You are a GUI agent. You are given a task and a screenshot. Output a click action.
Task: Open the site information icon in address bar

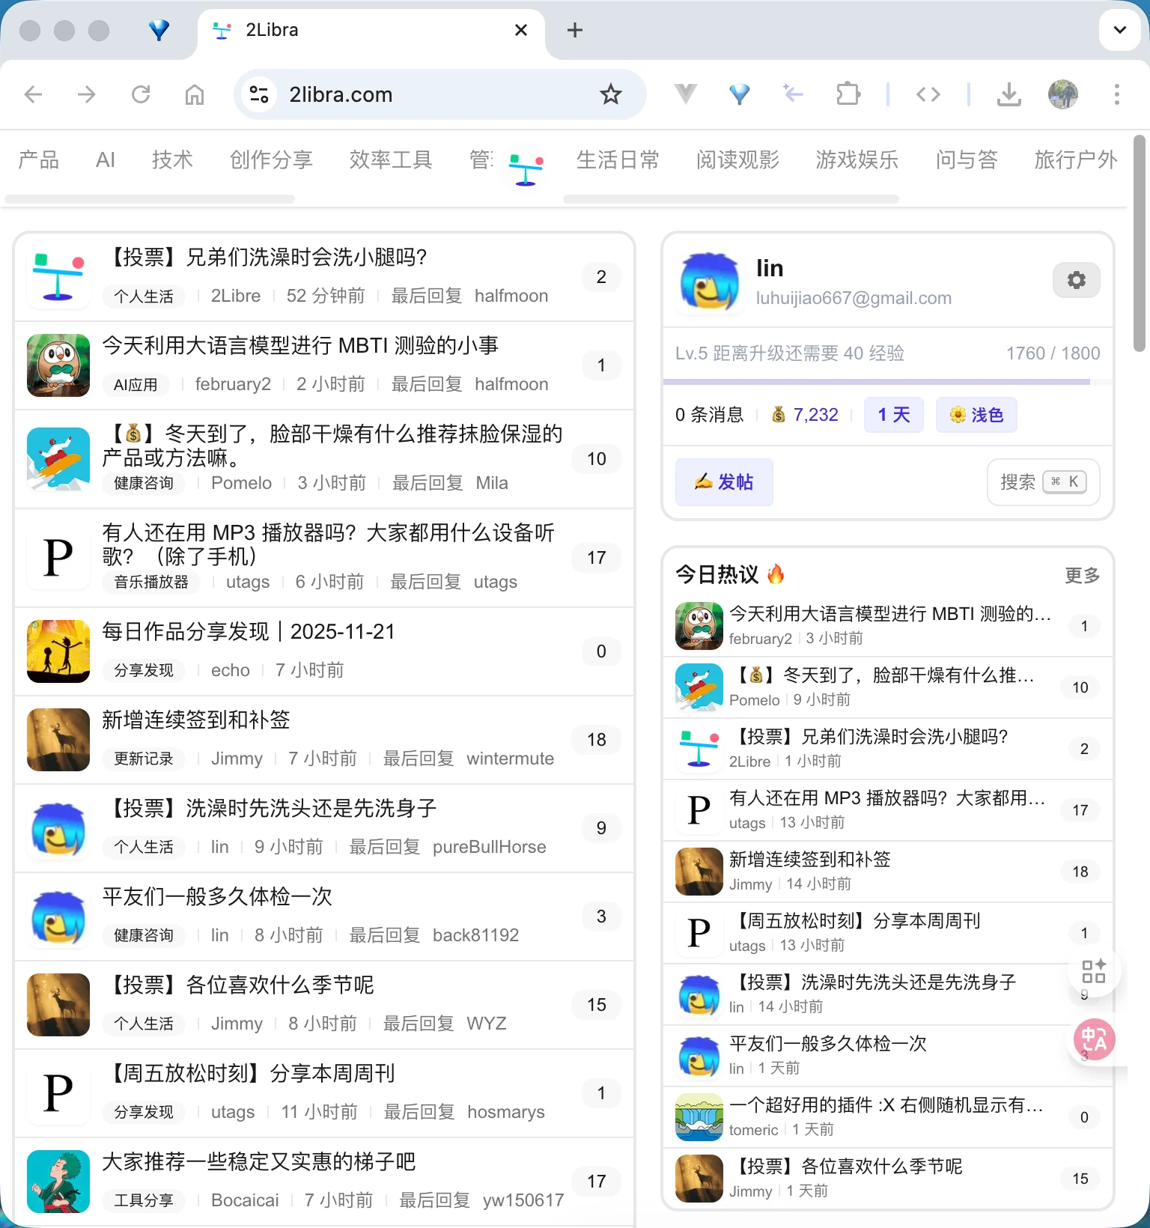click(x=259, y=94)
